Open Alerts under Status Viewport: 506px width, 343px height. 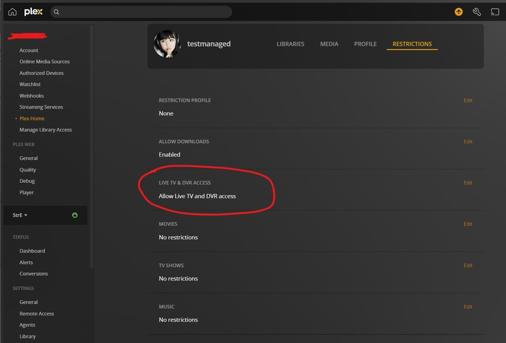pos(26,262)
